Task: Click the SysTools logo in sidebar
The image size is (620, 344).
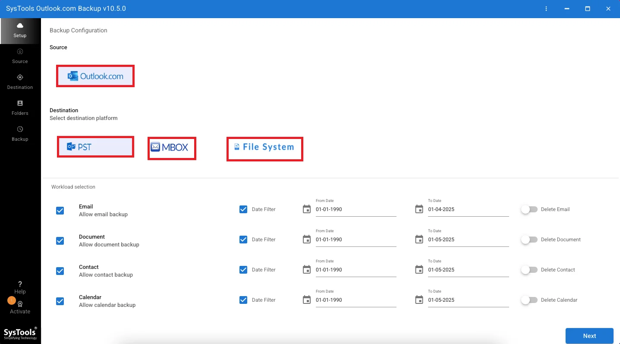Action: click(20, 333)
